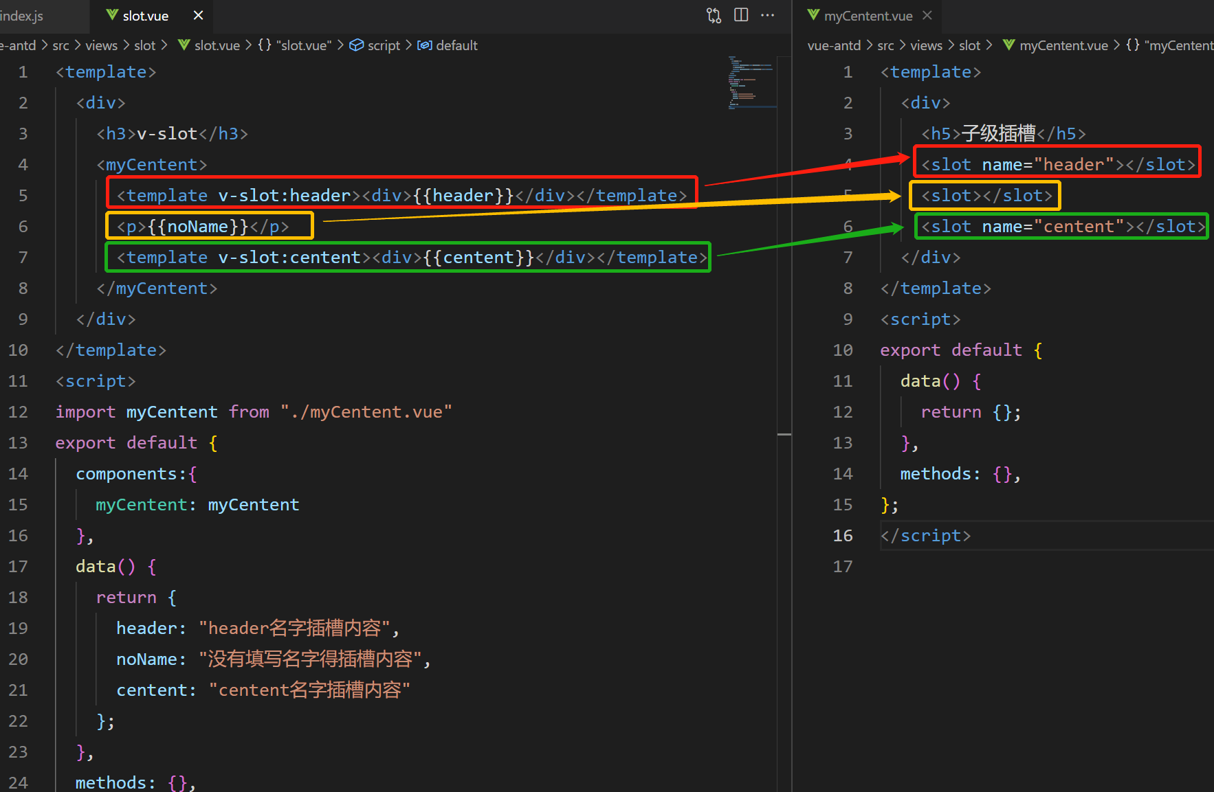The image size is (1214, 792).
Task: Open the vue-antd breadcrumb in right editor
Action: [x=834, y=45]
